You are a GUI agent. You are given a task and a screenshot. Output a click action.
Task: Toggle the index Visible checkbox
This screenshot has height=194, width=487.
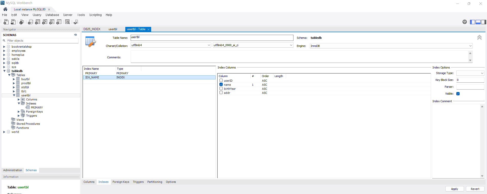point(458,94)
